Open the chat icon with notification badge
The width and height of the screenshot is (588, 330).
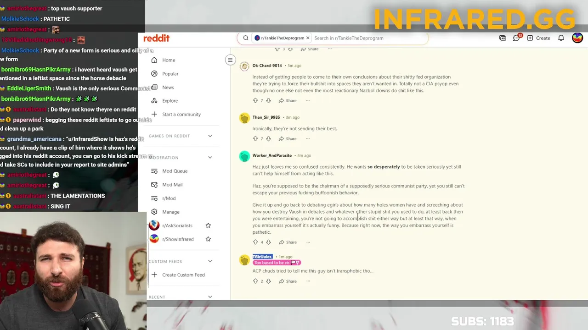(x=517, y=38)
